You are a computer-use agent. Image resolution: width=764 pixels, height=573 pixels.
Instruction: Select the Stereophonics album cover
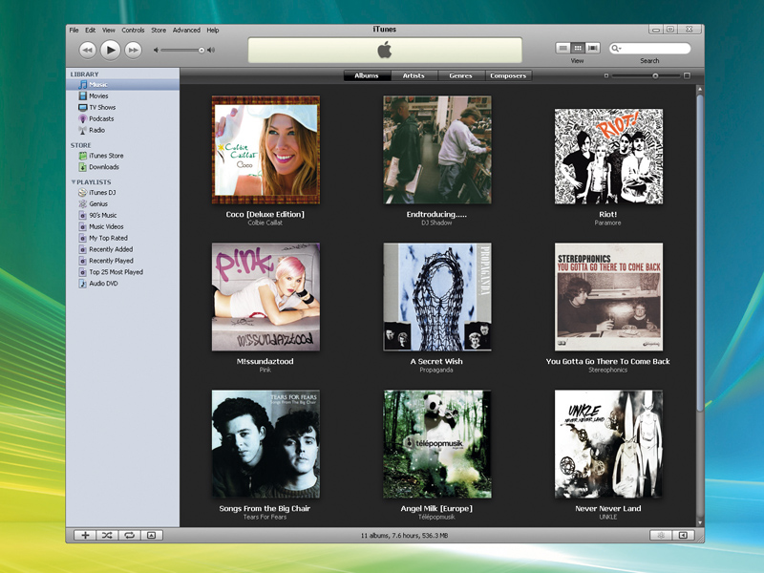click(608, 297)
